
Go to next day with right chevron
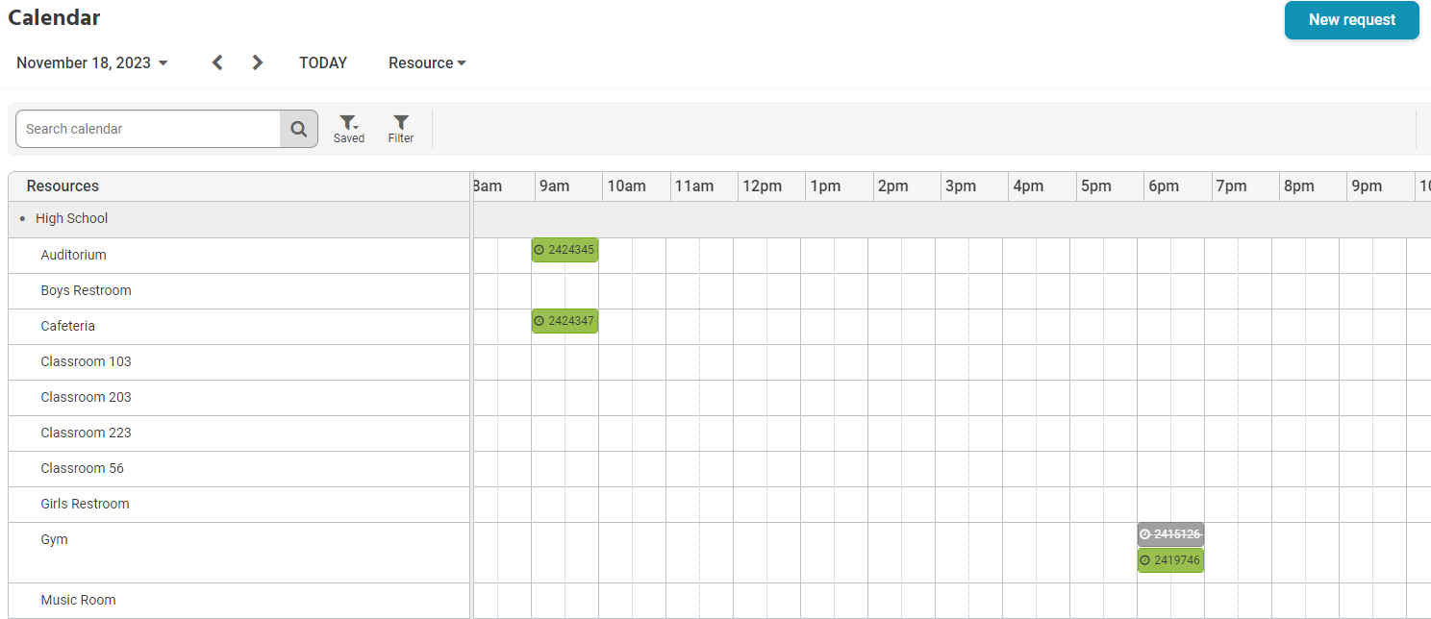click(257, 62)
